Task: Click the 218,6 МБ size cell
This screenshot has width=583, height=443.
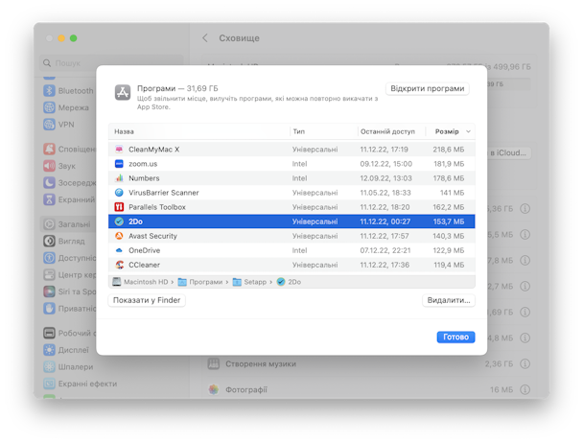Action: (x=449, y=150)
